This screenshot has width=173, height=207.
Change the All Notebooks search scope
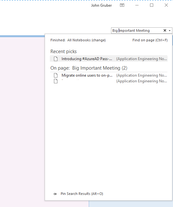pos(86,40)
